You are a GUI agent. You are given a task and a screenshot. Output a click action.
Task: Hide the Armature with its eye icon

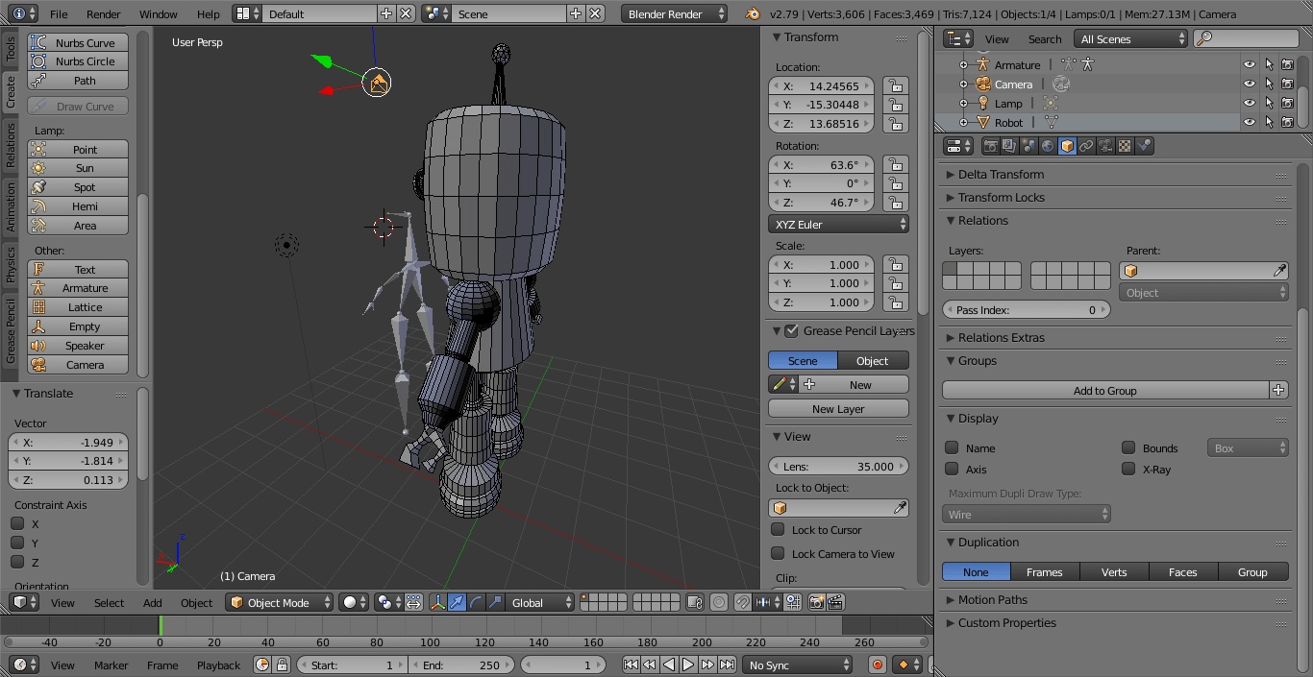[1250, 65]
